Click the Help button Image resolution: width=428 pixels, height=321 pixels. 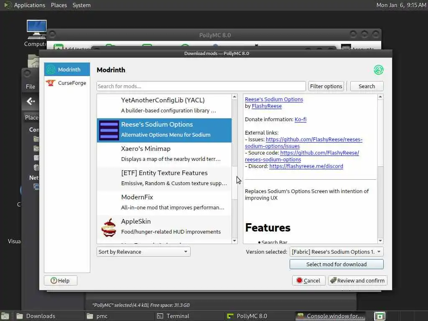click(x=61, y=280)
